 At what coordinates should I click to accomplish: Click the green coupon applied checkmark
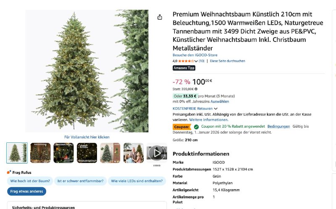point(196,127)
